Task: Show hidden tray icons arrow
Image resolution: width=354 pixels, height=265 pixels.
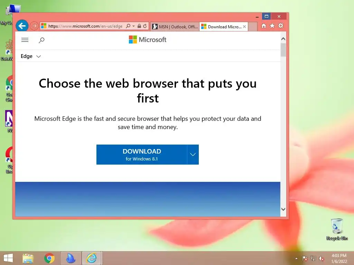Action: 296,259
